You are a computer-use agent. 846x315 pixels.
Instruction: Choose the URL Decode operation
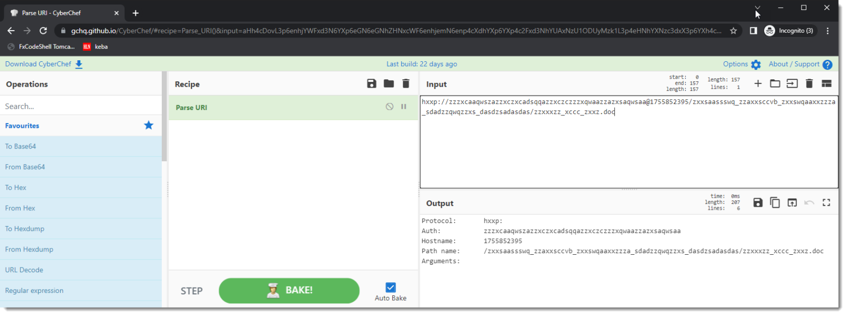pos(24,270)
